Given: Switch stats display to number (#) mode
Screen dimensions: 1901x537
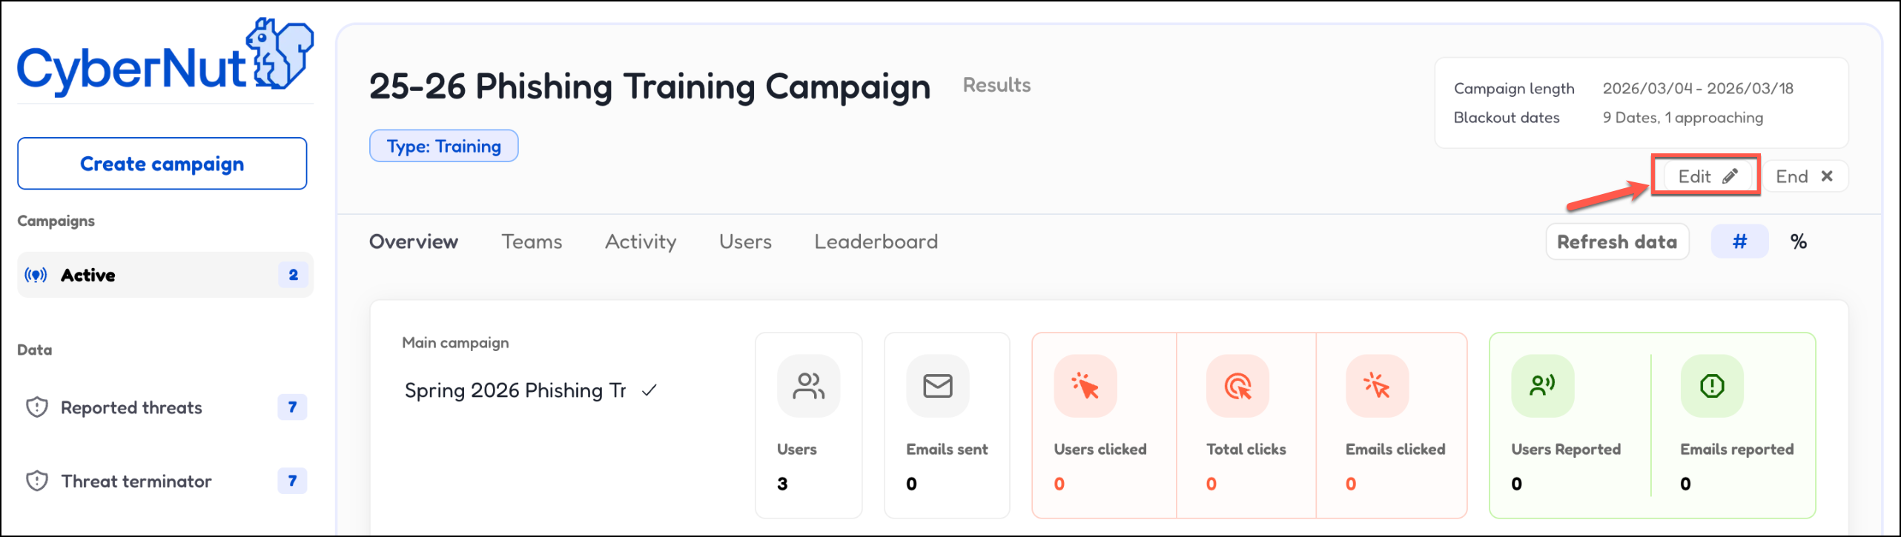Looking at the screenshot, I should click(1739, 241).
